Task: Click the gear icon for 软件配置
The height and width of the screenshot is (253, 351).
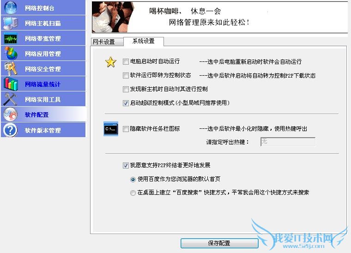Action: pos(11,114)
